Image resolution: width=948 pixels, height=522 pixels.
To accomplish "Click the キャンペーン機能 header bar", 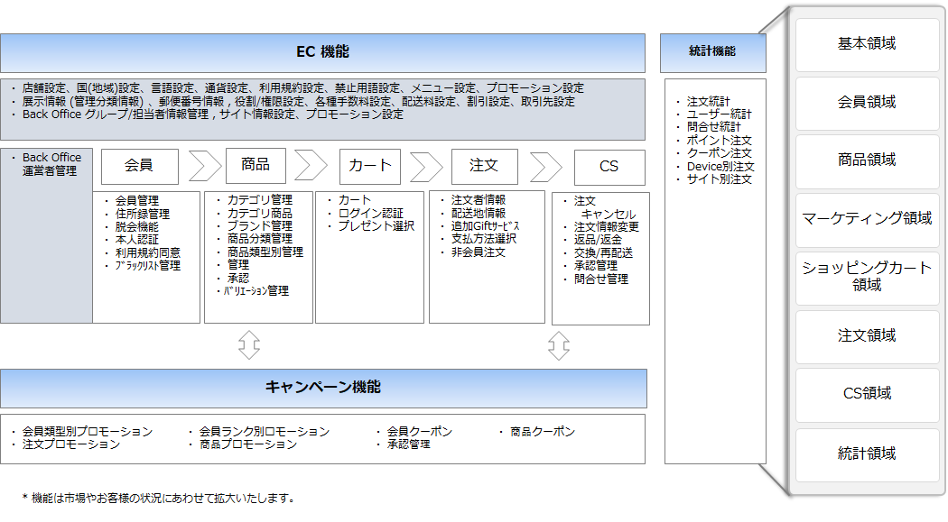I will tap(322, 388).
